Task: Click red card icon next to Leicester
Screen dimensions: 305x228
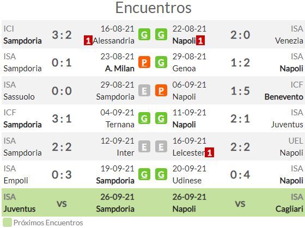Action: (210, 152)
